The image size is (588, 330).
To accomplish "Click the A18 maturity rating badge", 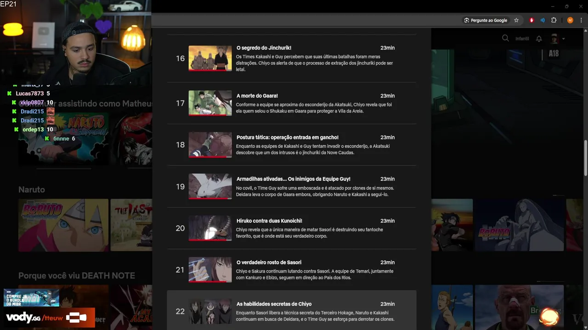I will [x=554, y=54].
